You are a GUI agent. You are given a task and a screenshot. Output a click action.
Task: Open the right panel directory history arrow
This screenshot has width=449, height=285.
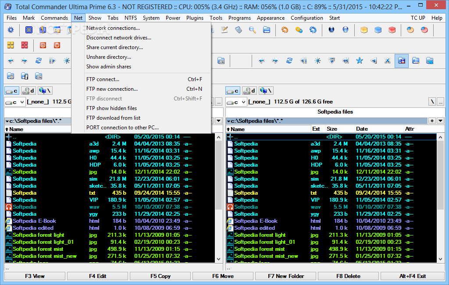440,121
